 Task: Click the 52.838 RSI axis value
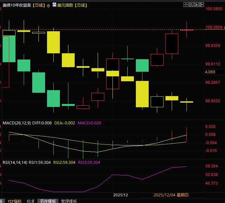[212, 175]
